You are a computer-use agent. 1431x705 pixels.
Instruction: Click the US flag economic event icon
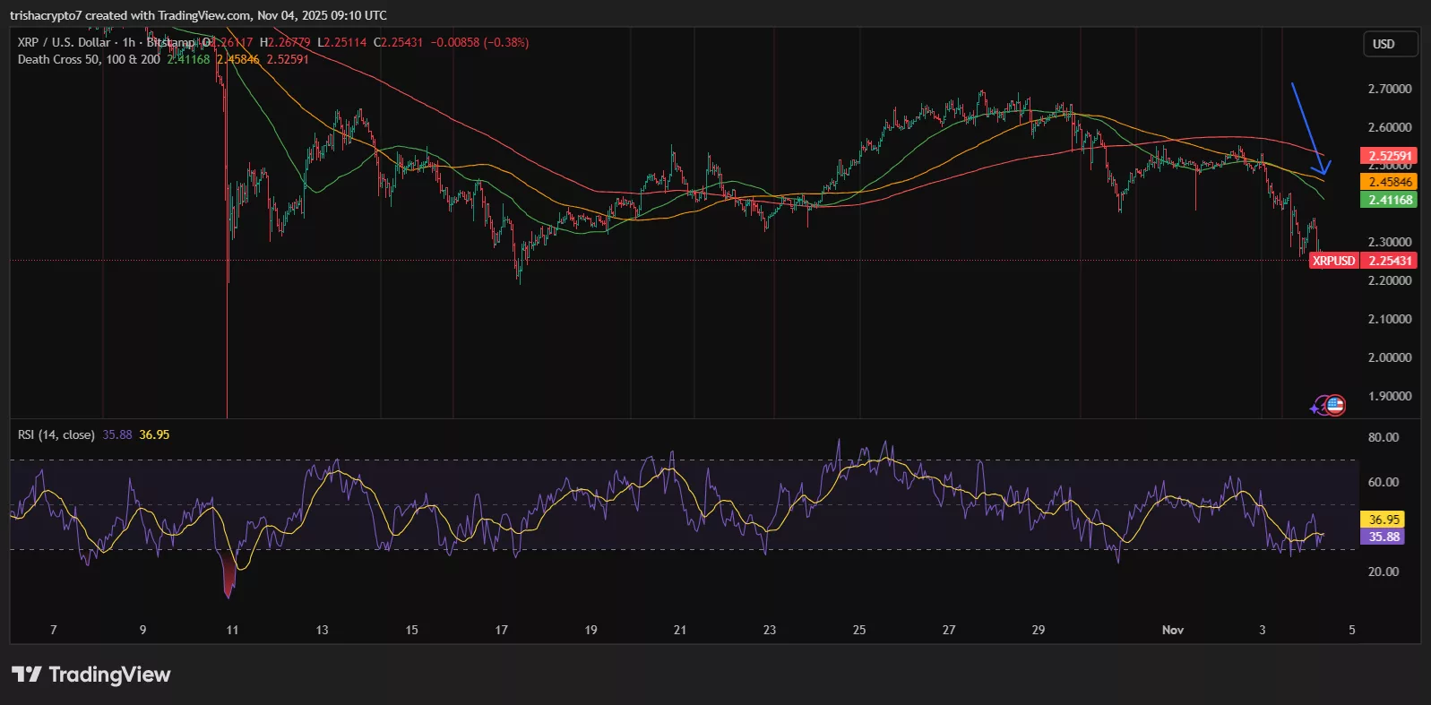[x=1335, y=406]
